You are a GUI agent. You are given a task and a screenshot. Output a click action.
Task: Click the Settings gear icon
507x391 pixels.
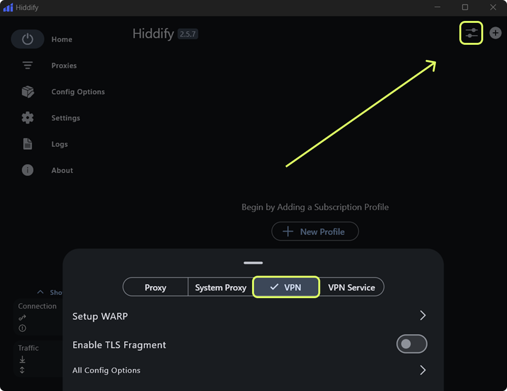tap(28, 118)
